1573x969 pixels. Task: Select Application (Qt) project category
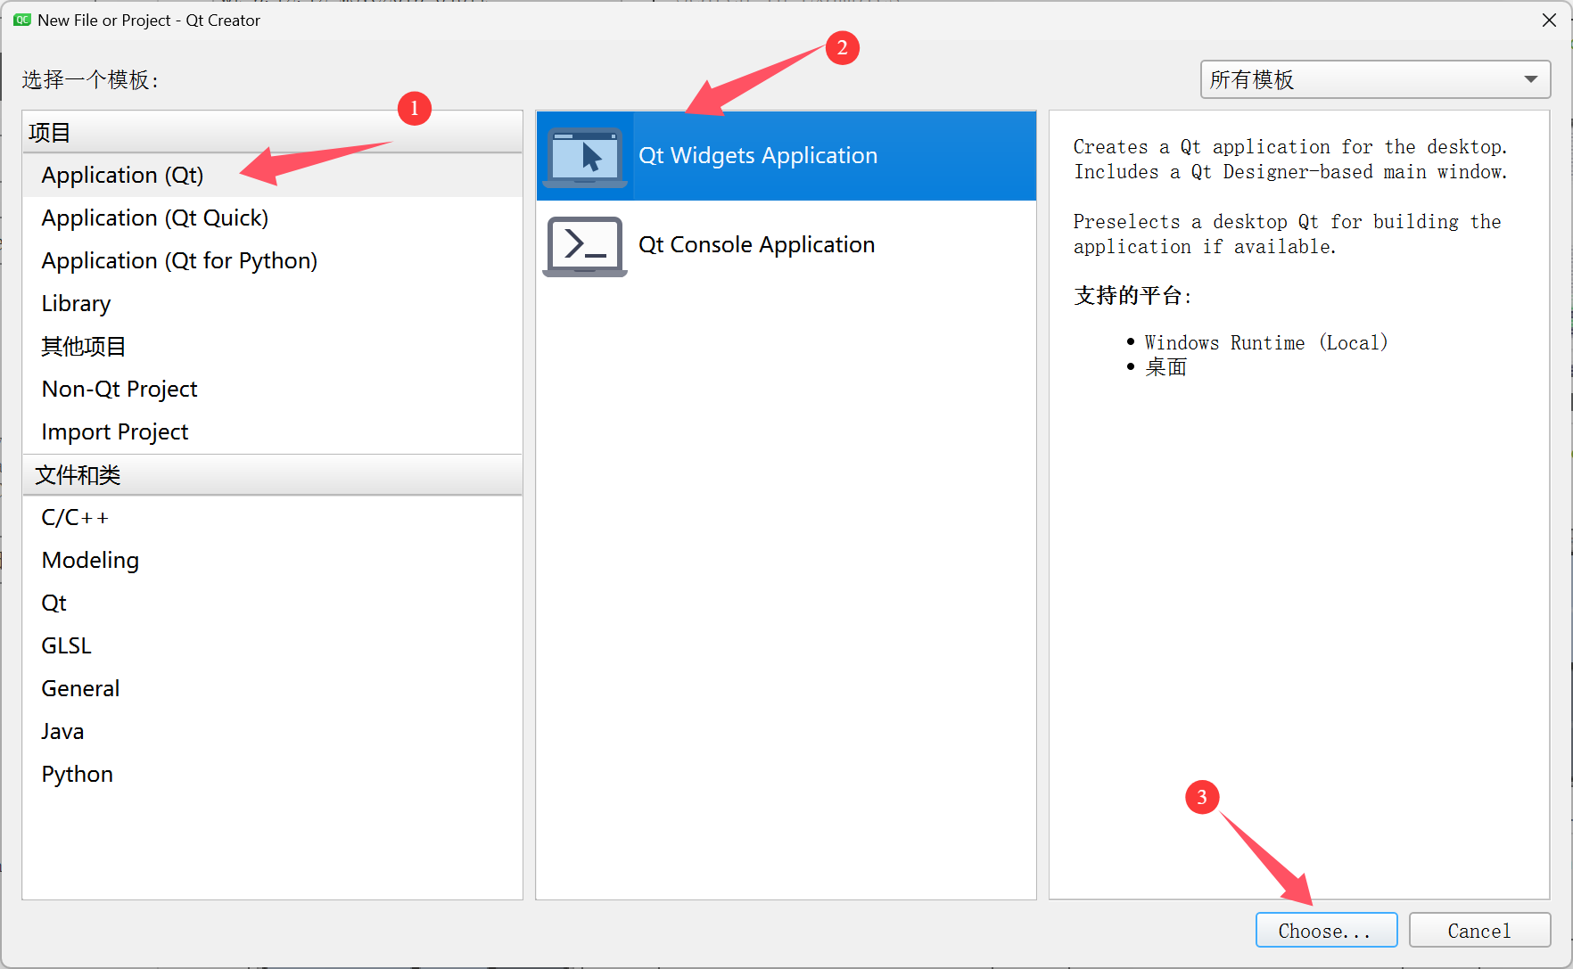(x=272, y=175)
